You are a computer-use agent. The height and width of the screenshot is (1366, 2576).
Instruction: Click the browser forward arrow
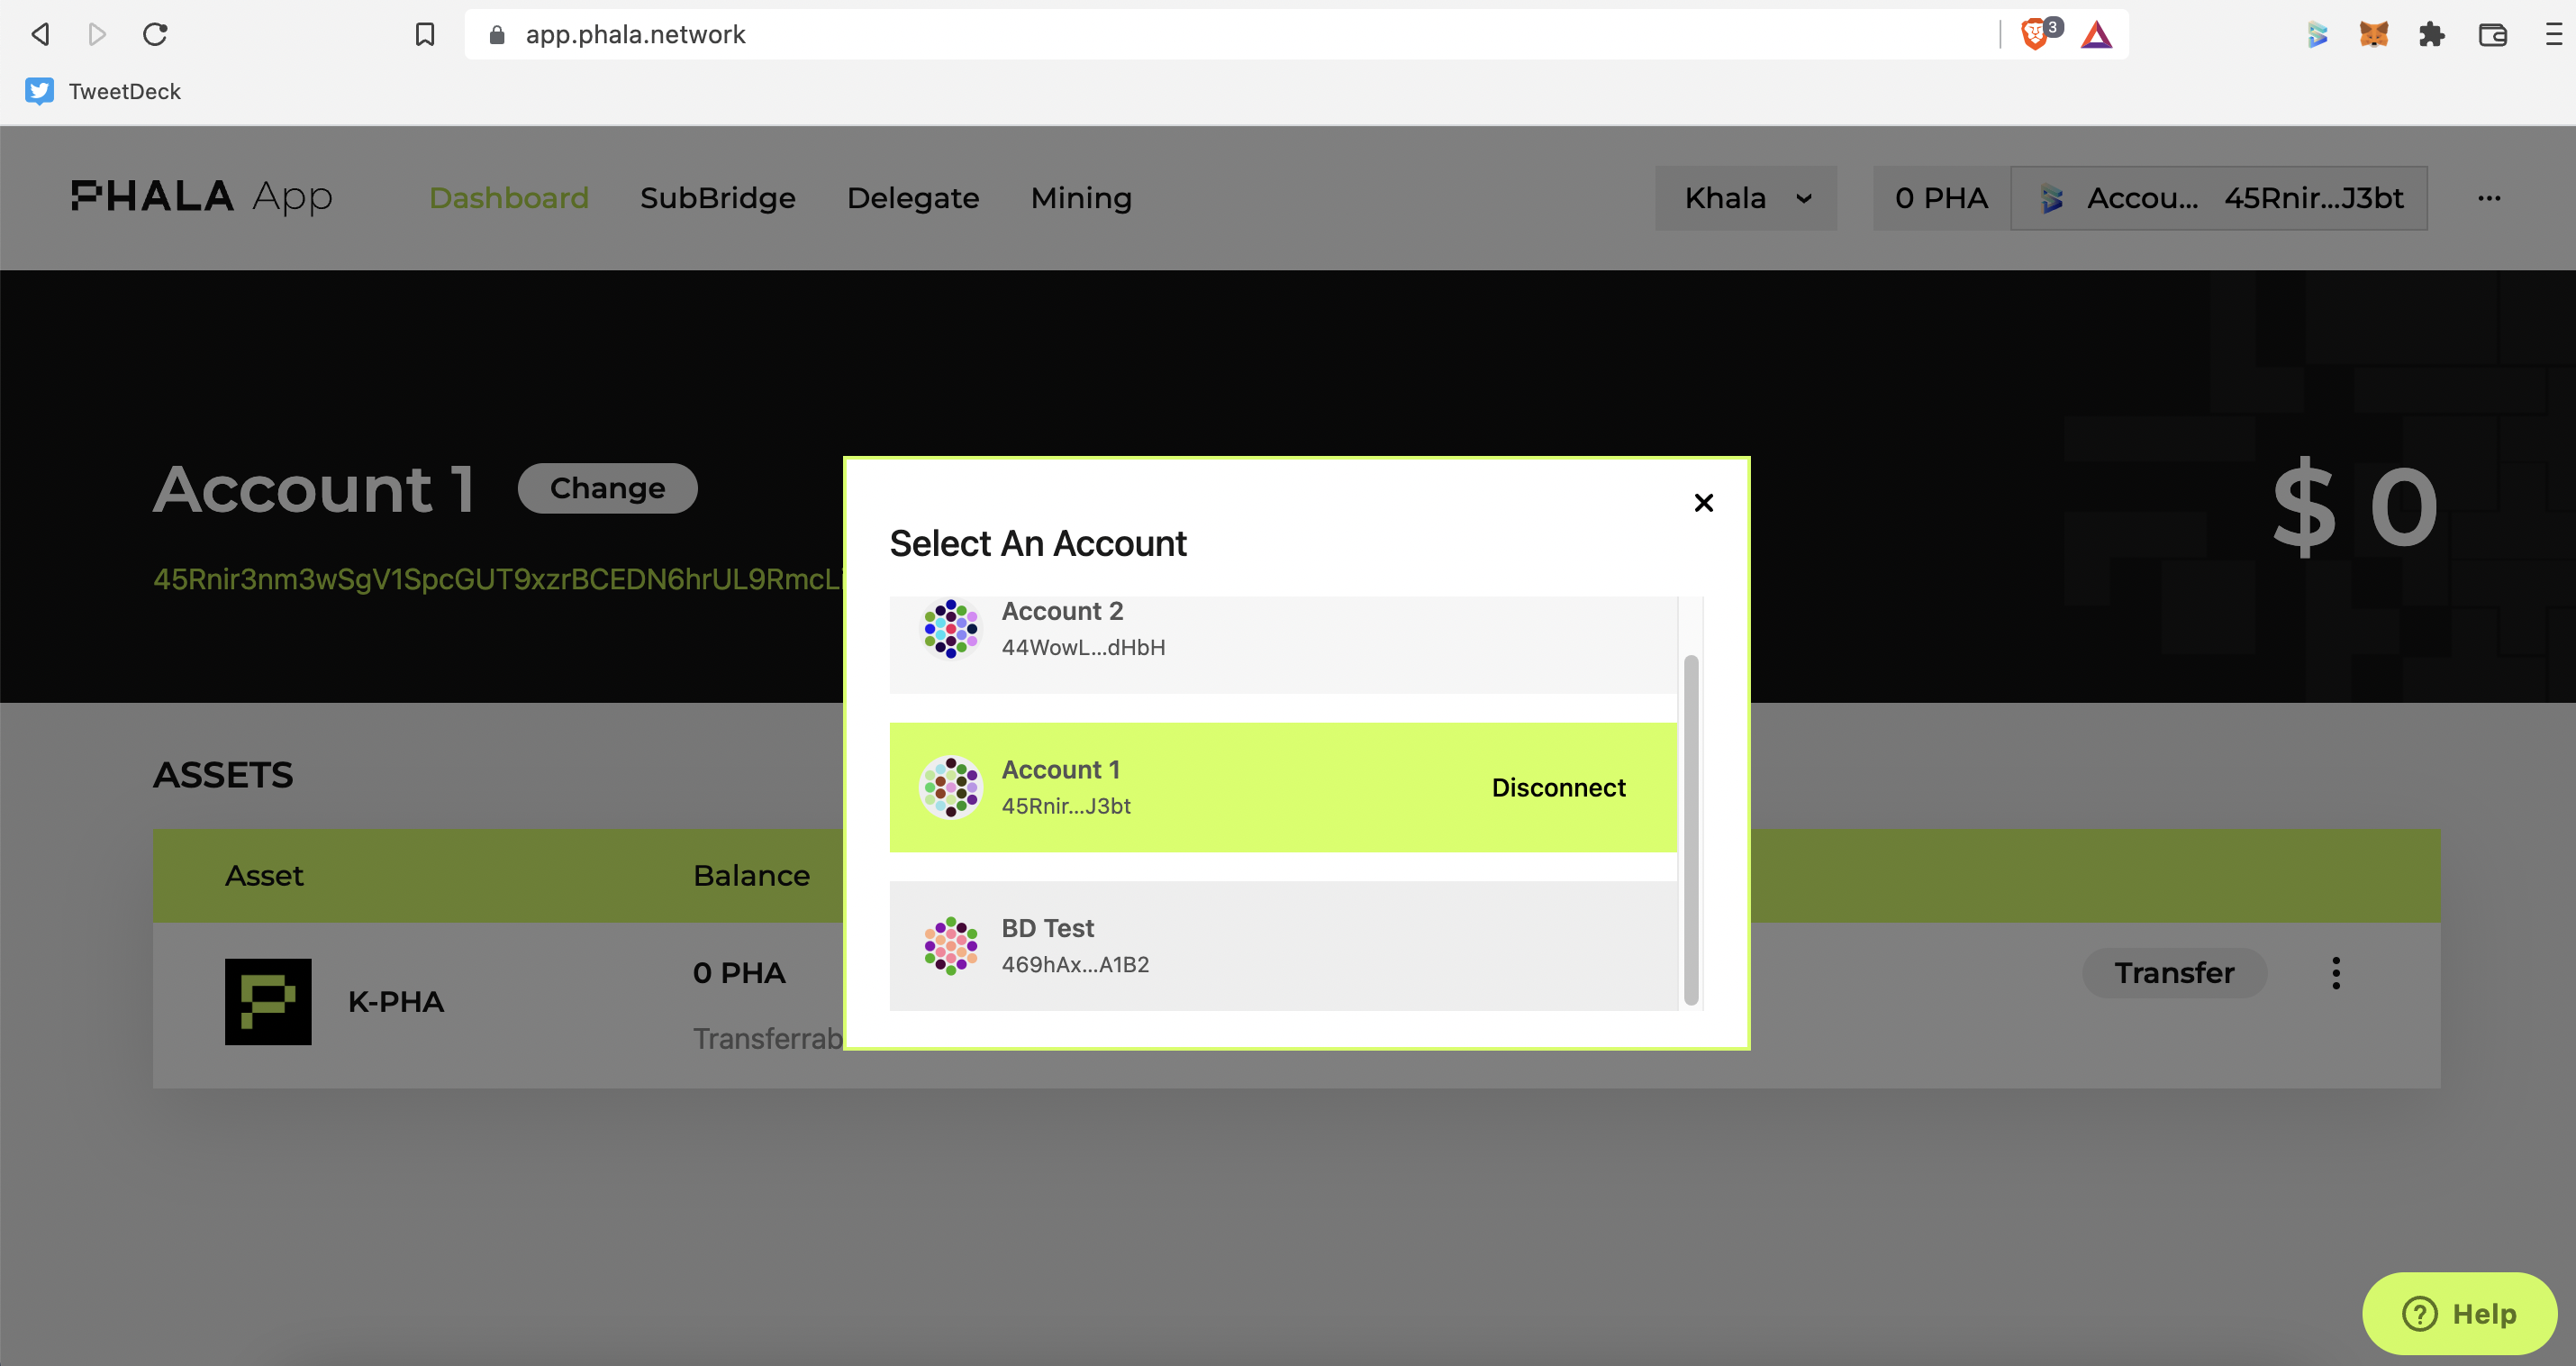97,34
